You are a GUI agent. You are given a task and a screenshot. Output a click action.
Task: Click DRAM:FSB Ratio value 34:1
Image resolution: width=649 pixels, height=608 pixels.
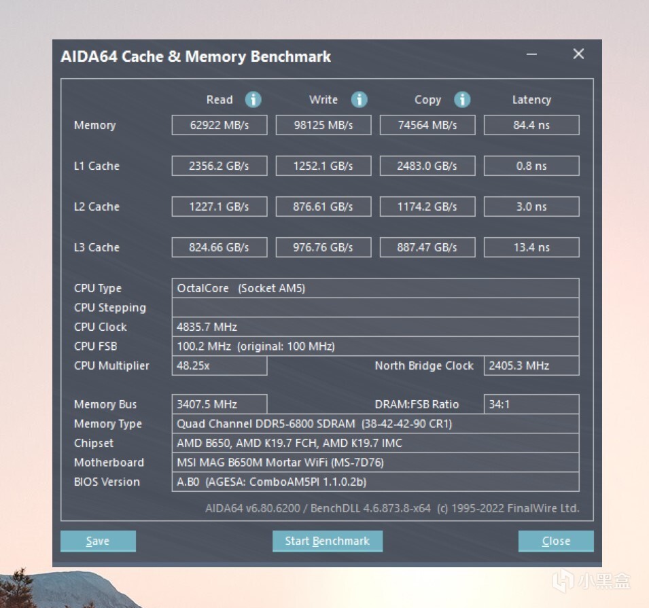click(531, 404)
